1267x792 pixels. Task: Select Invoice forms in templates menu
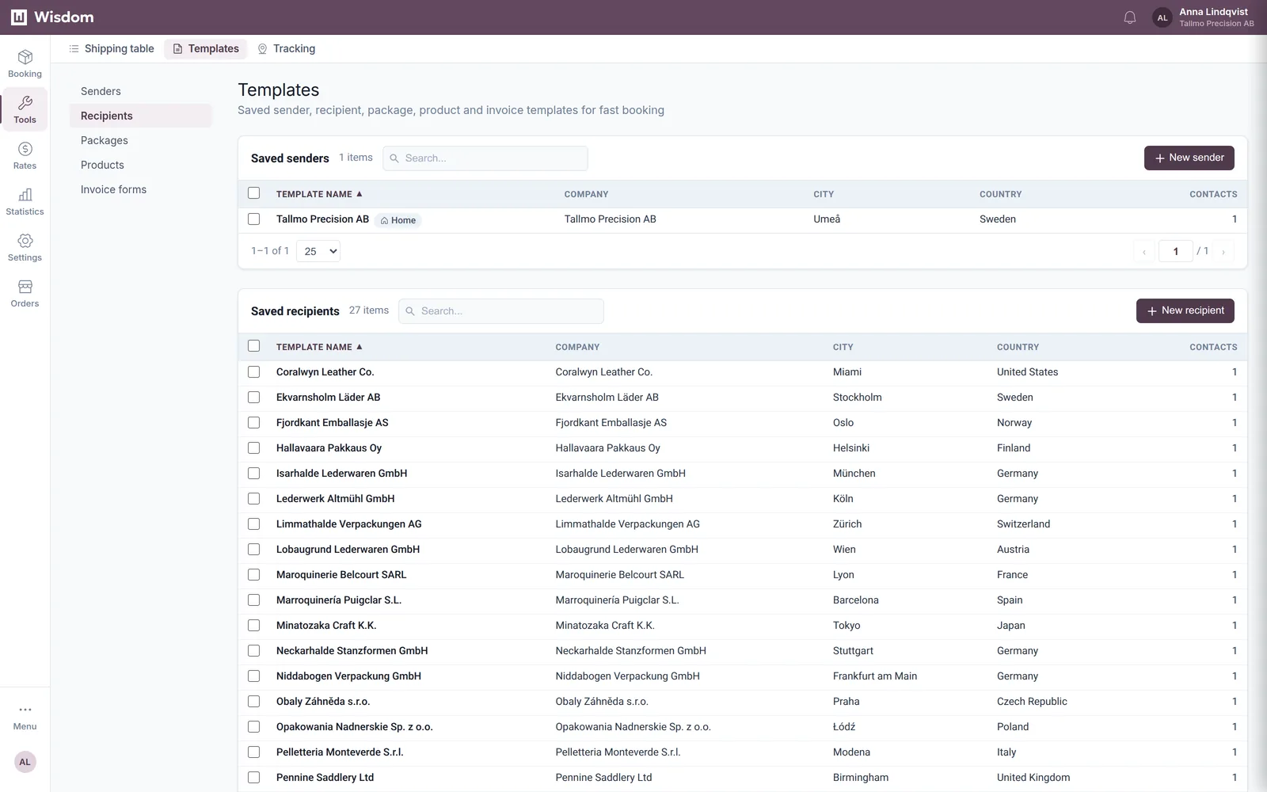point(141,189)
